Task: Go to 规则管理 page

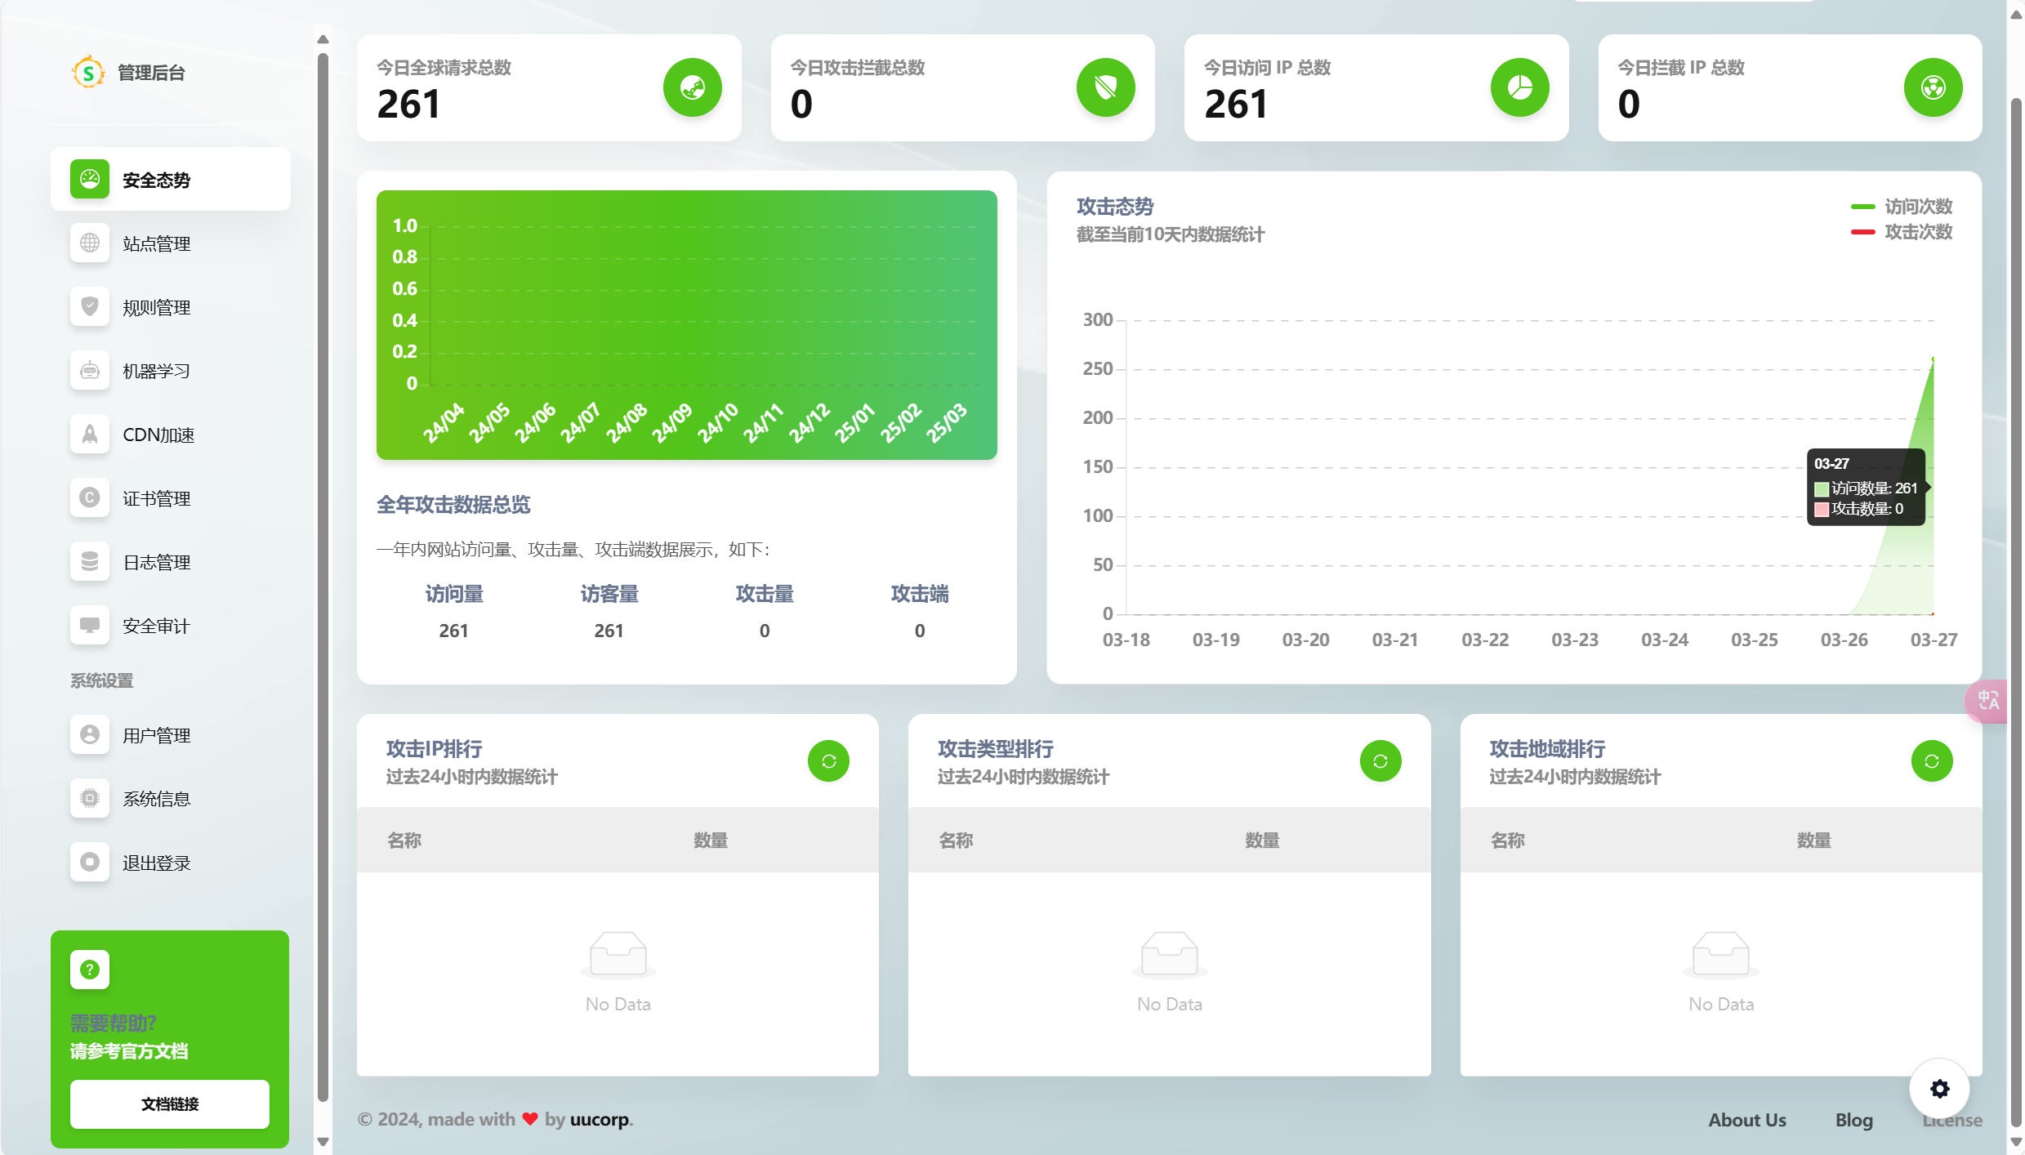Action: pos(171,307)
